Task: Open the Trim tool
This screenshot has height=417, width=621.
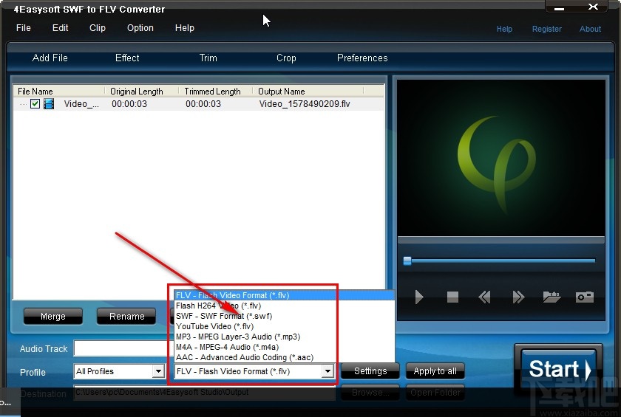Action: pyautogui.click(x=208, y=58)
